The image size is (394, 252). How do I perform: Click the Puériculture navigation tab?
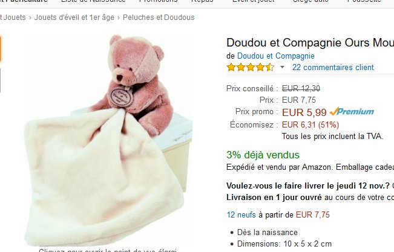(24, 1)
